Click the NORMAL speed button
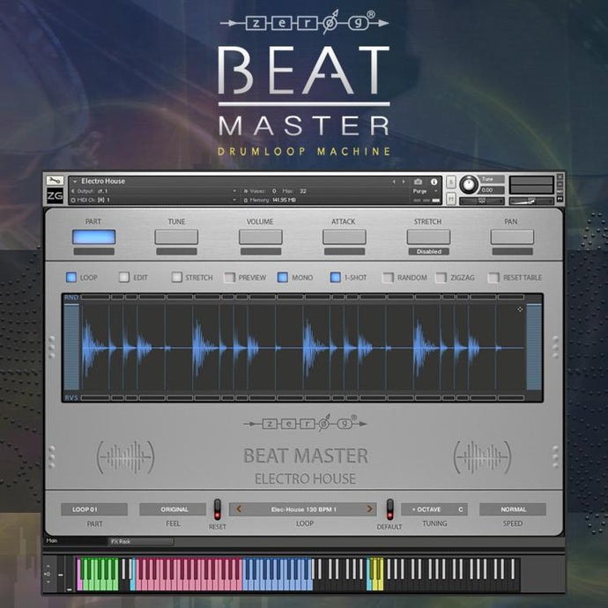608x608 pixels. [513, 509]
